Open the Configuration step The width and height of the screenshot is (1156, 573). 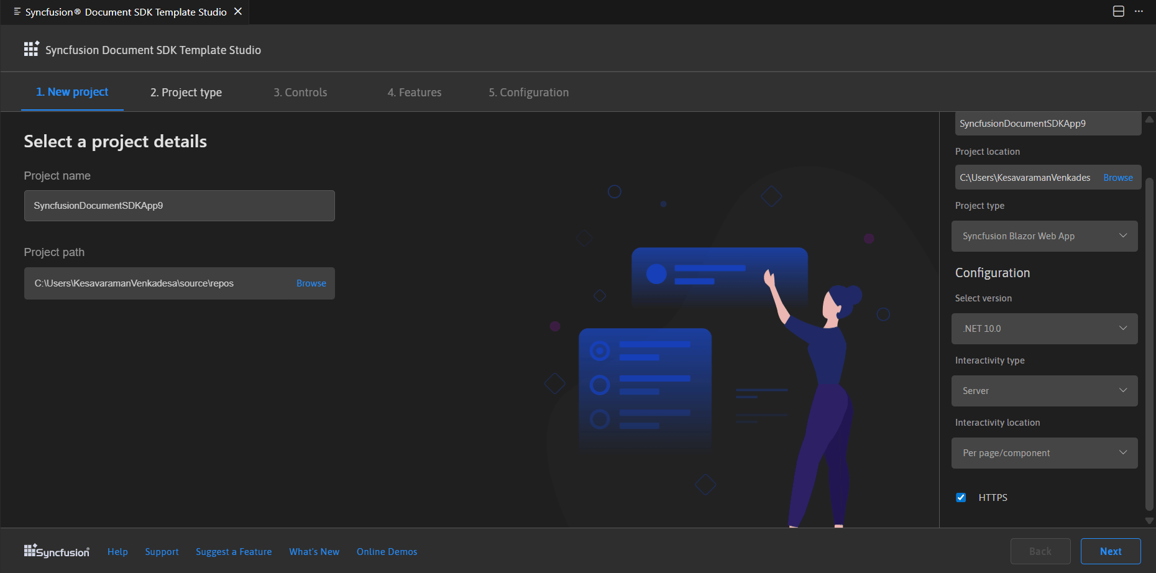(x=528, y=92)
